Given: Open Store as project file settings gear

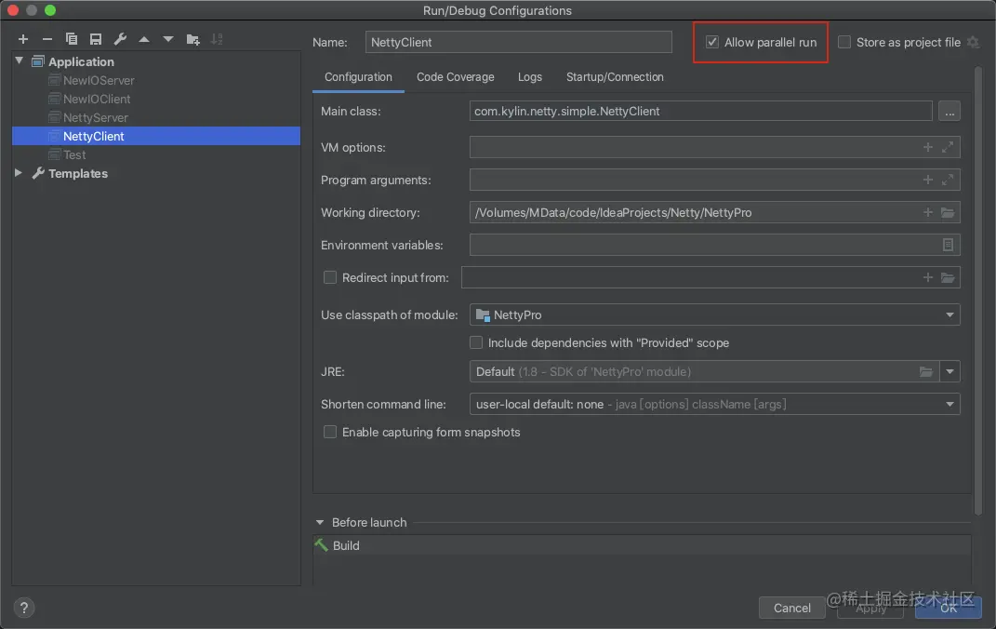Looking at the screenshot, I should coord(973,42).
